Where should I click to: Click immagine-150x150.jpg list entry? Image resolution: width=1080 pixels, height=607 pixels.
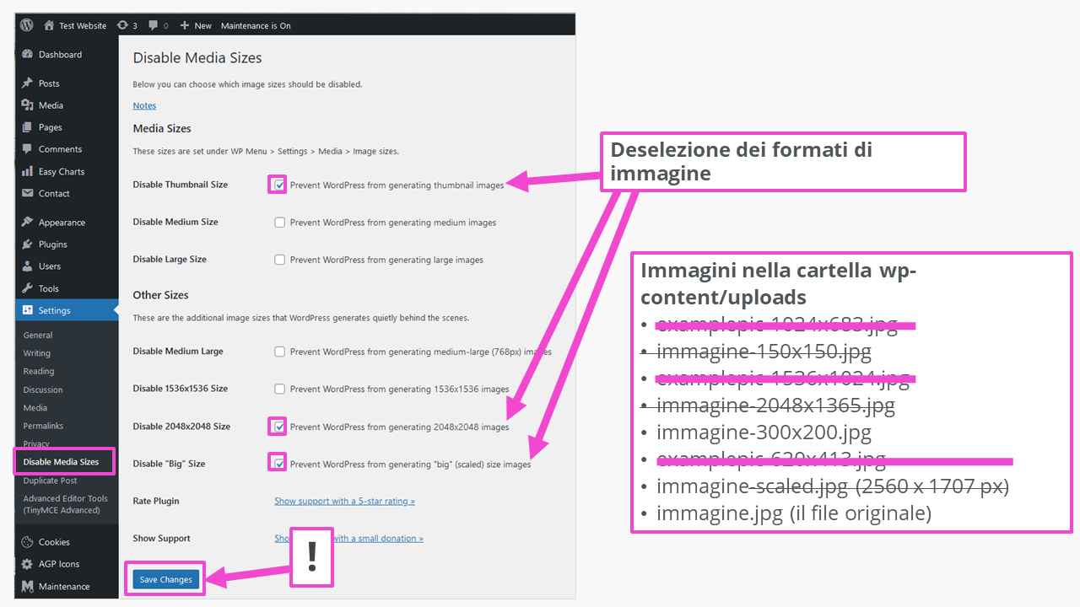764,352
